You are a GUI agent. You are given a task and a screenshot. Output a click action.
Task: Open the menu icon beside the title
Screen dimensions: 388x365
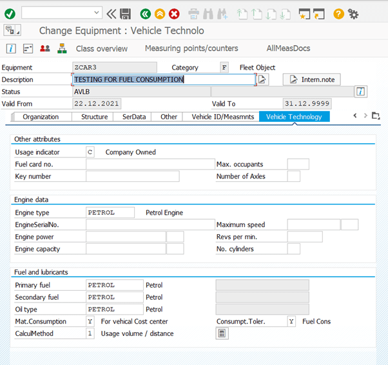pos(12,30)
